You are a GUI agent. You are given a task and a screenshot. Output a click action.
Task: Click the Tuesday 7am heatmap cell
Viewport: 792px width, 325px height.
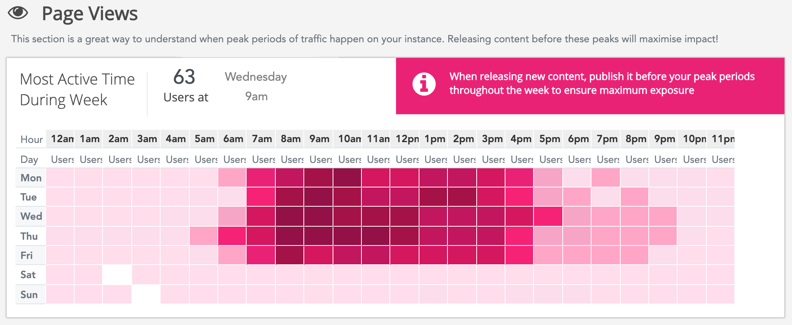click(261, 197)
